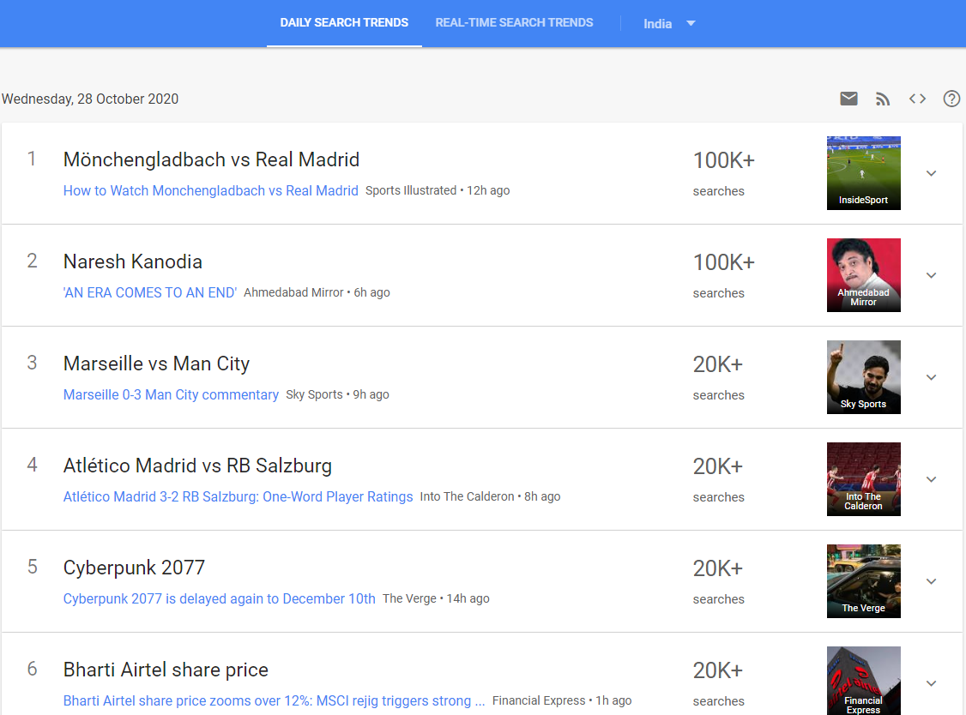This screenshot has width=966, height=715.
Task: Open the Atlético Madrid player ratings article
Action: point(238,496)
